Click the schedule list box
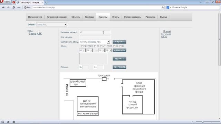Image resolution: width=221 pixels, height=124 pixels. click(93, 59)
